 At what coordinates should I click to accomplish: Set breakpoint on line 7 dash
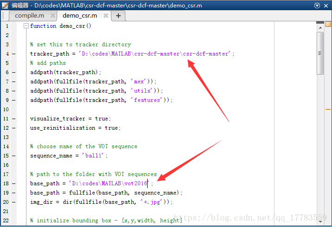pos(13,82)
